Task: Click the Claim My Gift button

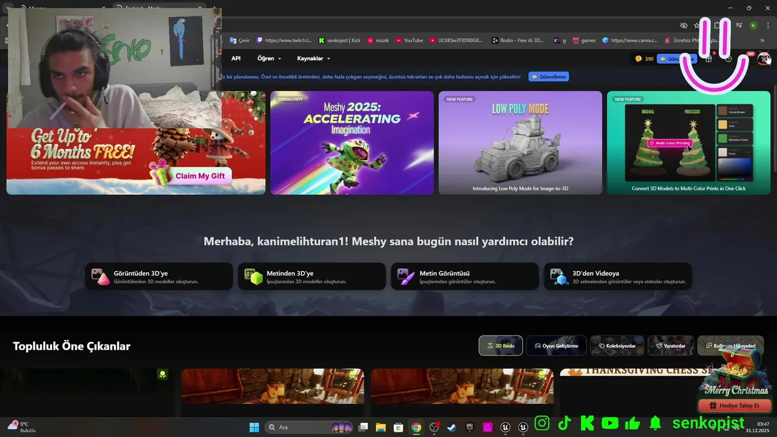Action: click(200, 176)
